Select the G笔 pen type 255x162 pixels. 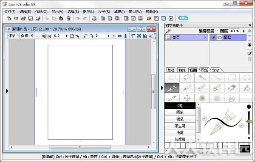click(180, 106)
